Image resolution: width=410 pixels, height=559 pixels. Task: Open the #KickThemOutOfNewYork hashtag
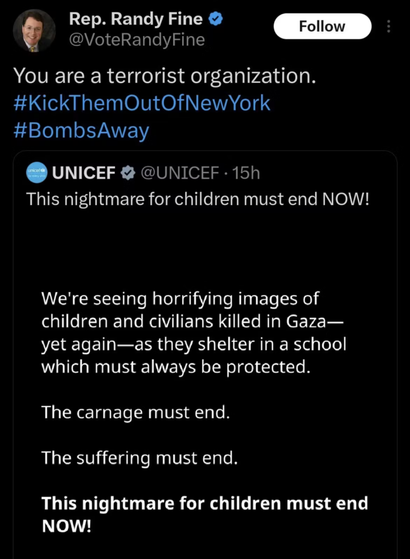[141, 103]
